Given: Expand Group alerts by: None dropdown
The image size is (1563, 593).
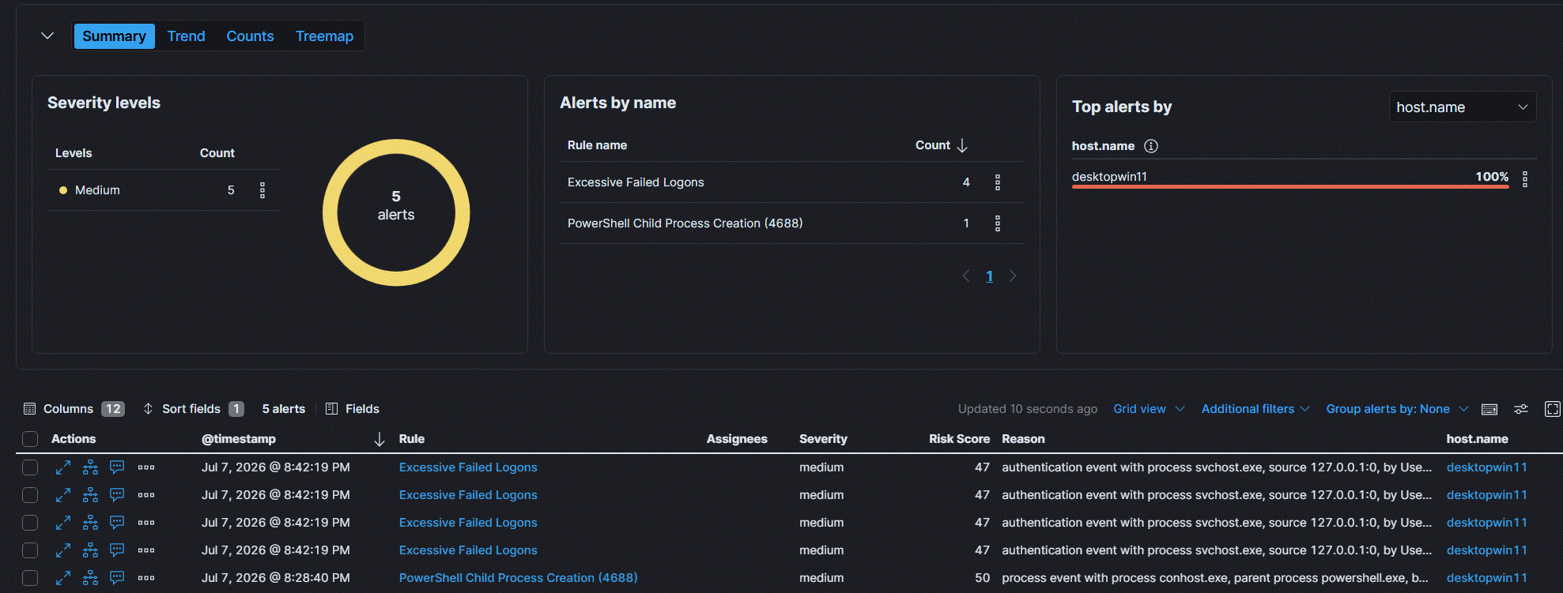Looking at the screenshot, I should (x=1397, y=409).
